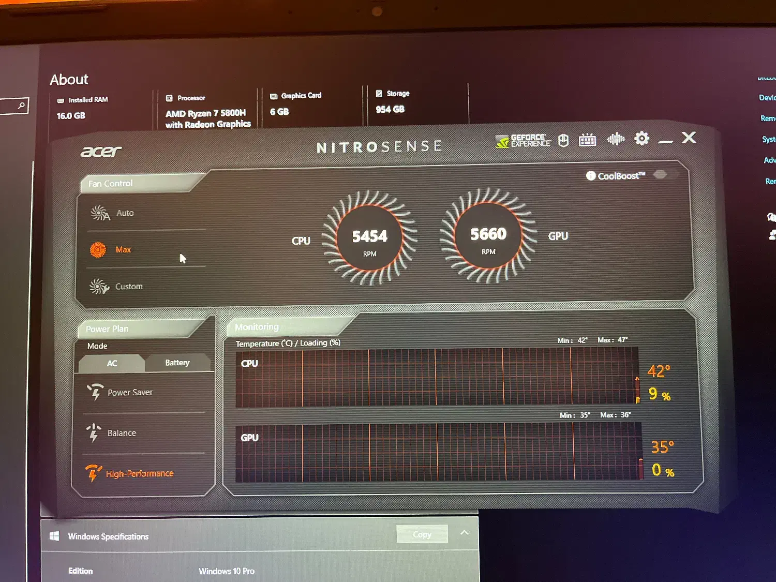Image resolution: width=776 pixels, height=582 pixels.
Task: Click the Auto fan mode icon
Action: [x=99, y=213]
